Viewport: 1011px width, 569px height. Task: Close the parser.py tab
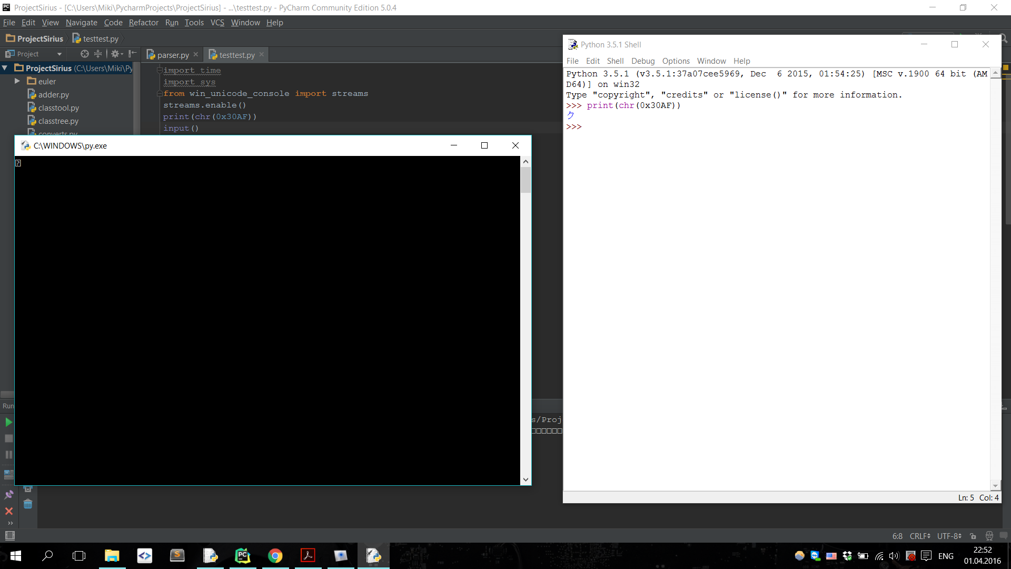(196, 54)
